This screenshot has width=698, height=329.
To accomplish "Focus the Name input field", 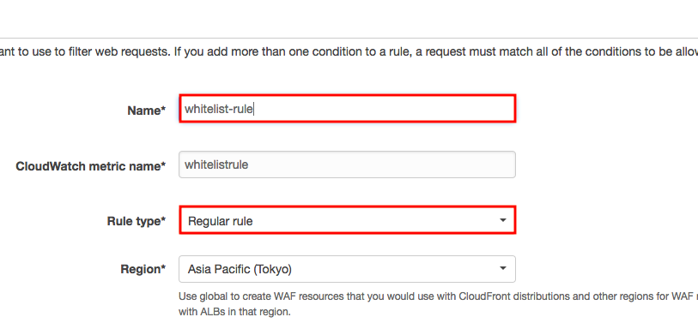I will (x=347, y=108).
